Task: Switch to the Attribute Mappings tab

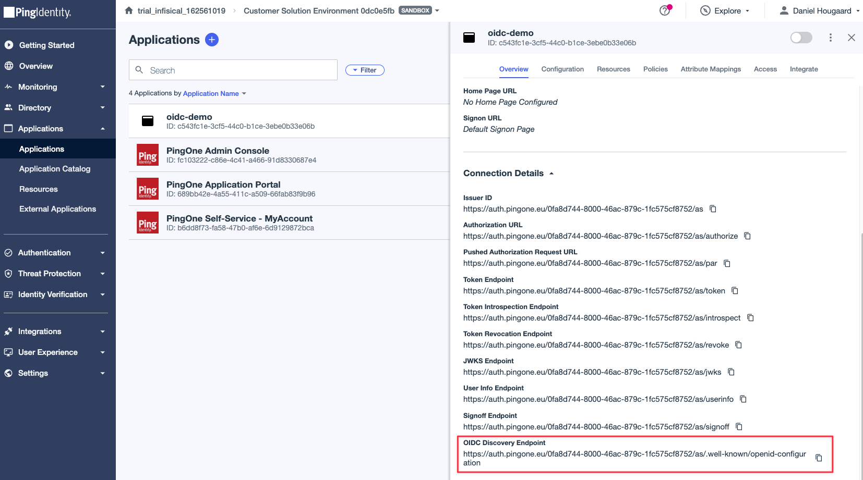Action: tap(711, 69)
